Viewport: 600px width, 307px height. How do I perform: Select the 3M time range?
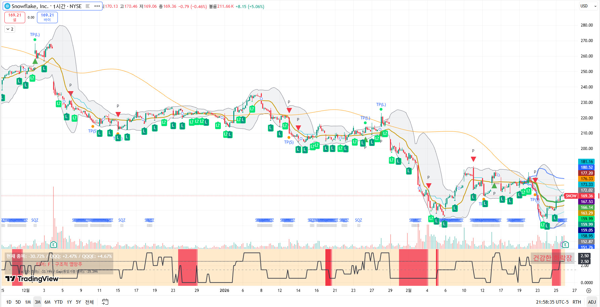(x=38, y=302)
